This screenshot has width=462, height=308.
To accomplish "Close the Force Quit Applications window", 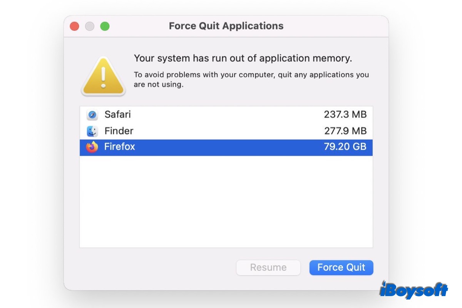I will (74, 26).
